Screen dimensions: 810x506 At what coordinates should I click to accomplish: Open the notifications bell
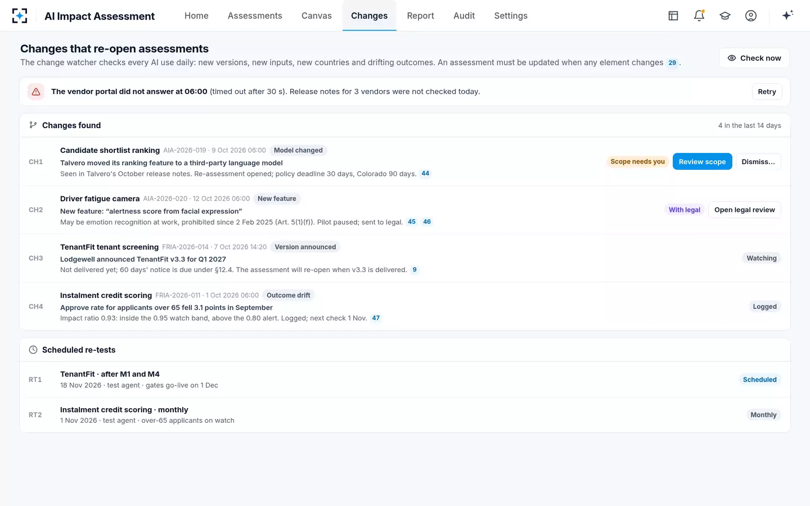click(699, 16)
